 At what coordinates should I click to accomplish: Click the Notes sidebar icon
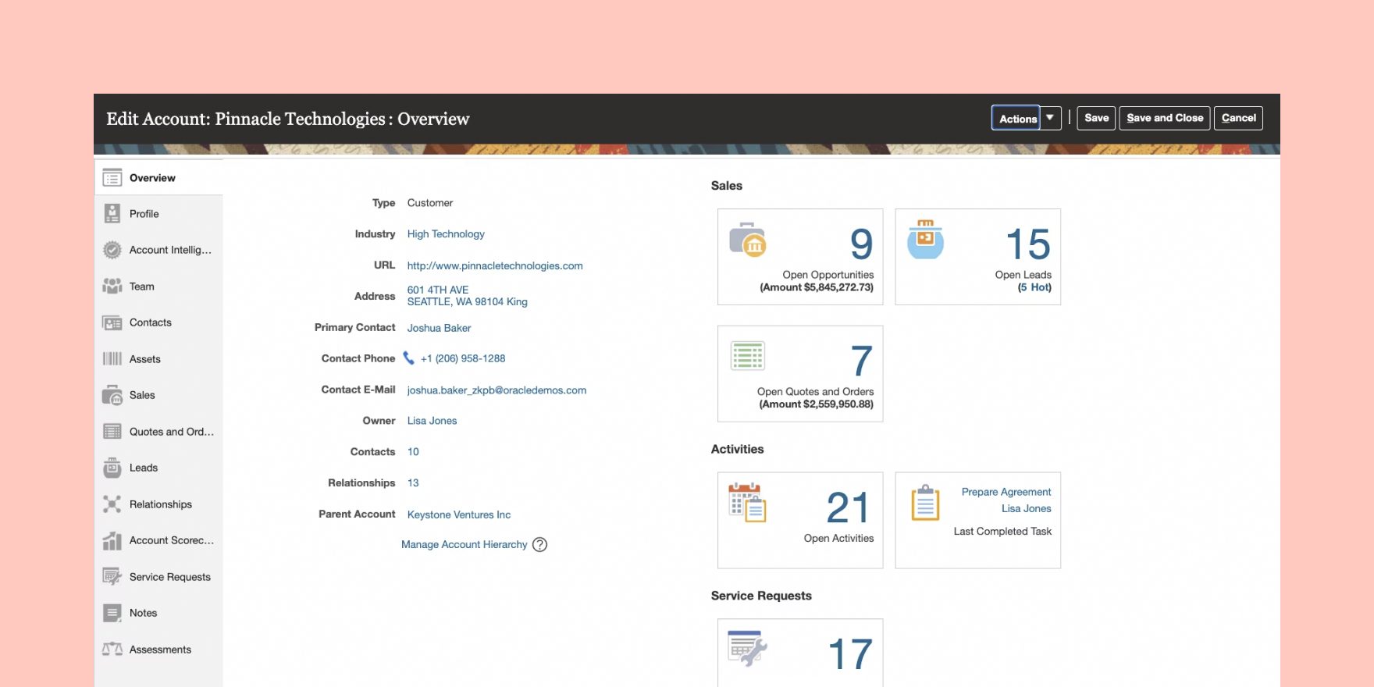coord(112,613)
